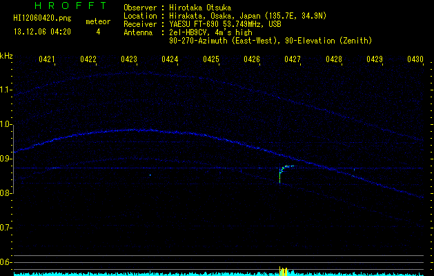Click the 90-270-Azimuth (East-West) line
Screen dimensions: 434x276
[x=270, y=41]
